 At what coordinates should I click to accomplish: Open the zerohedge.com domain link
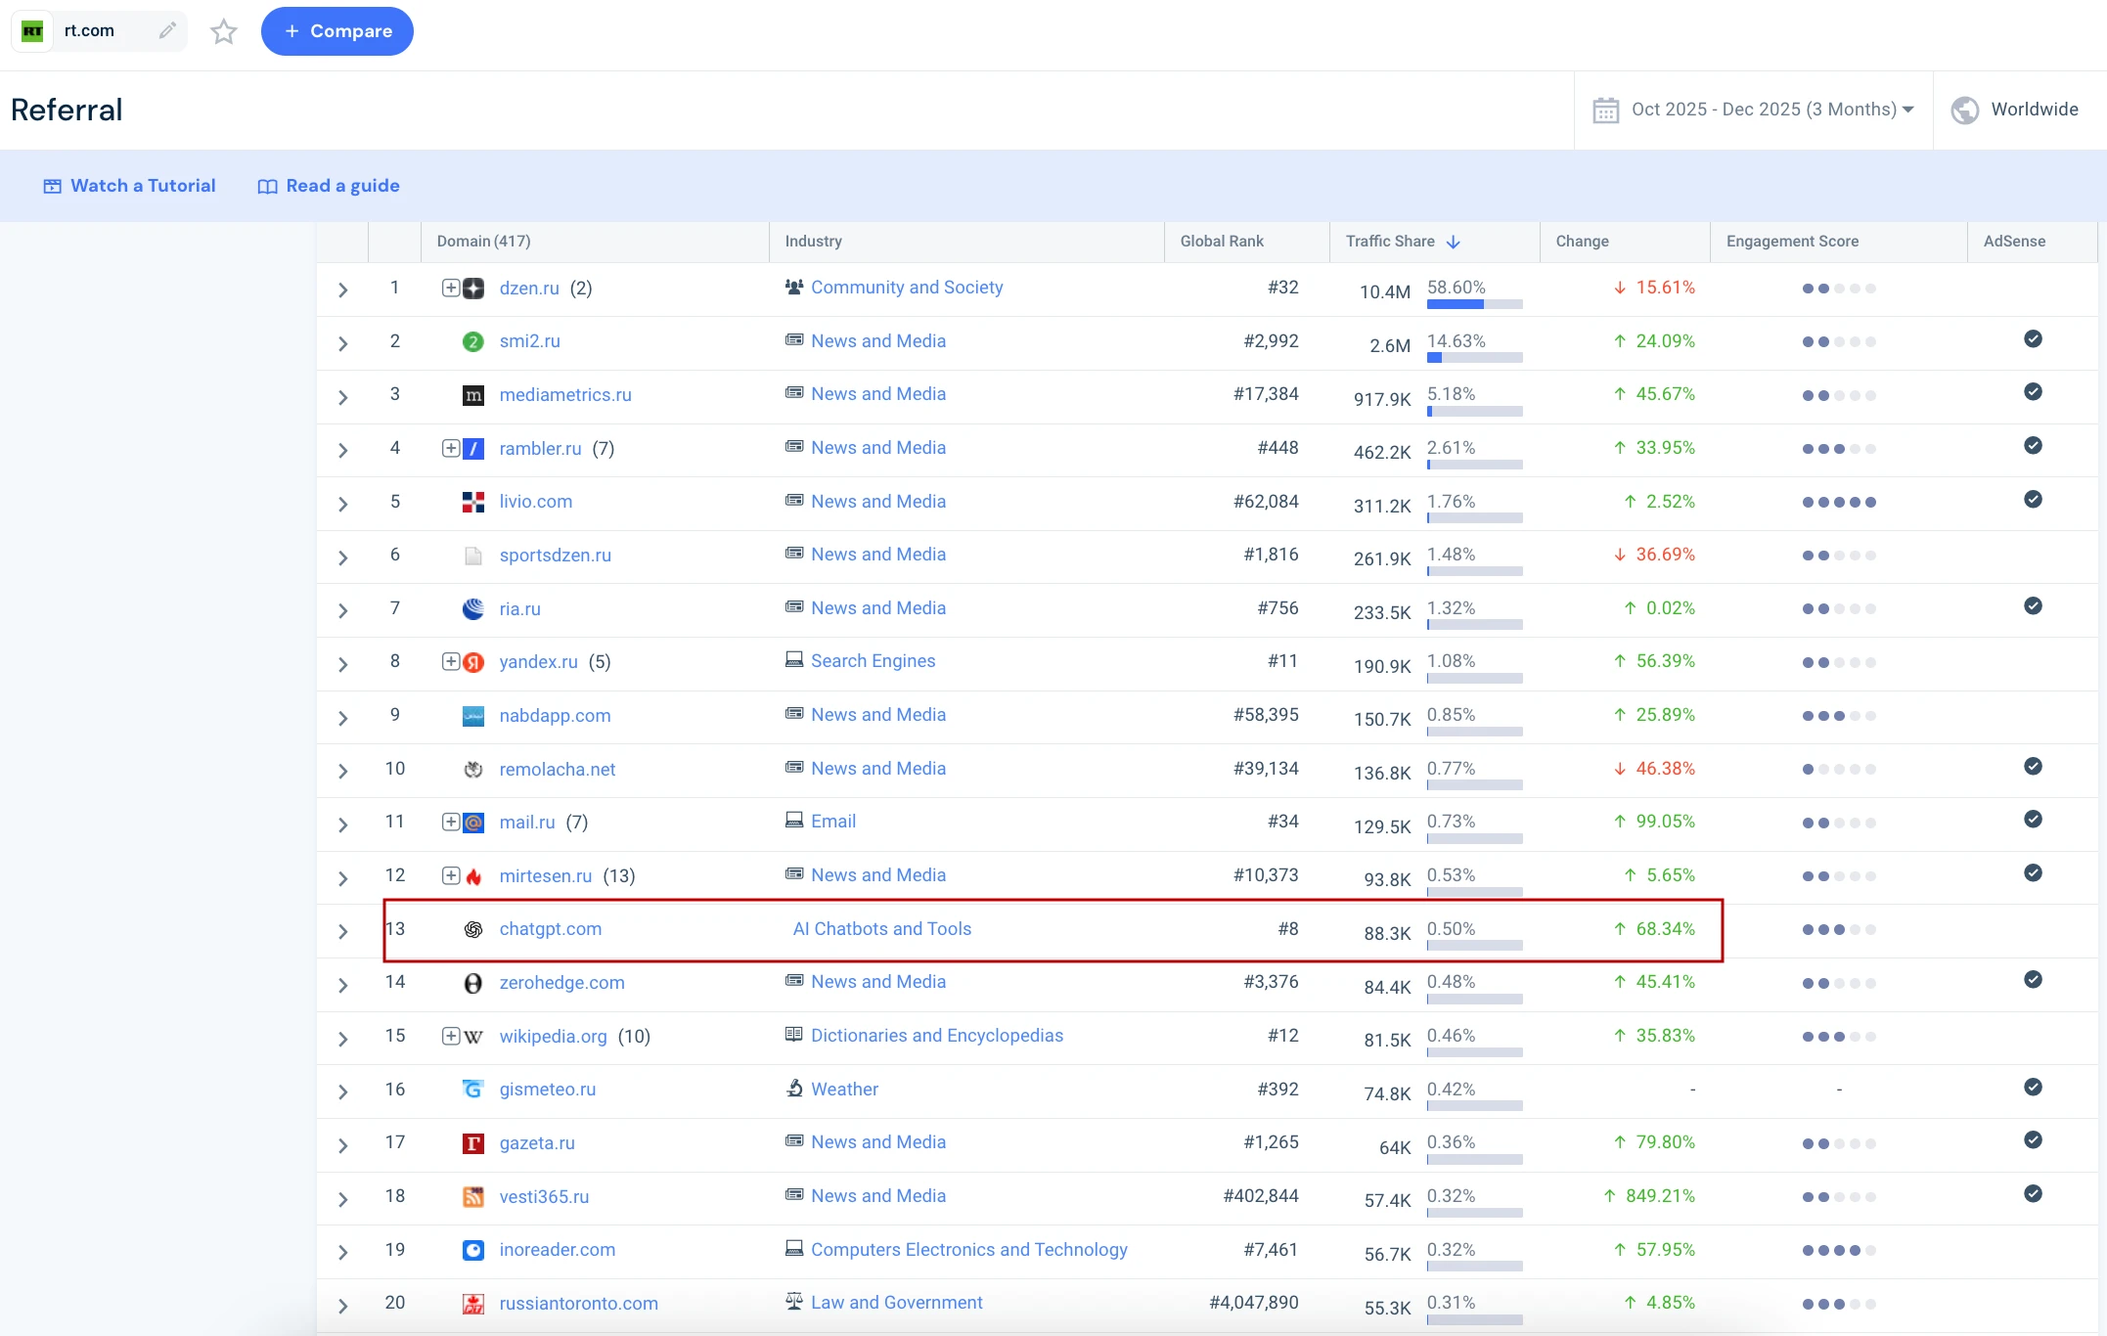click(x=561, y=982)
